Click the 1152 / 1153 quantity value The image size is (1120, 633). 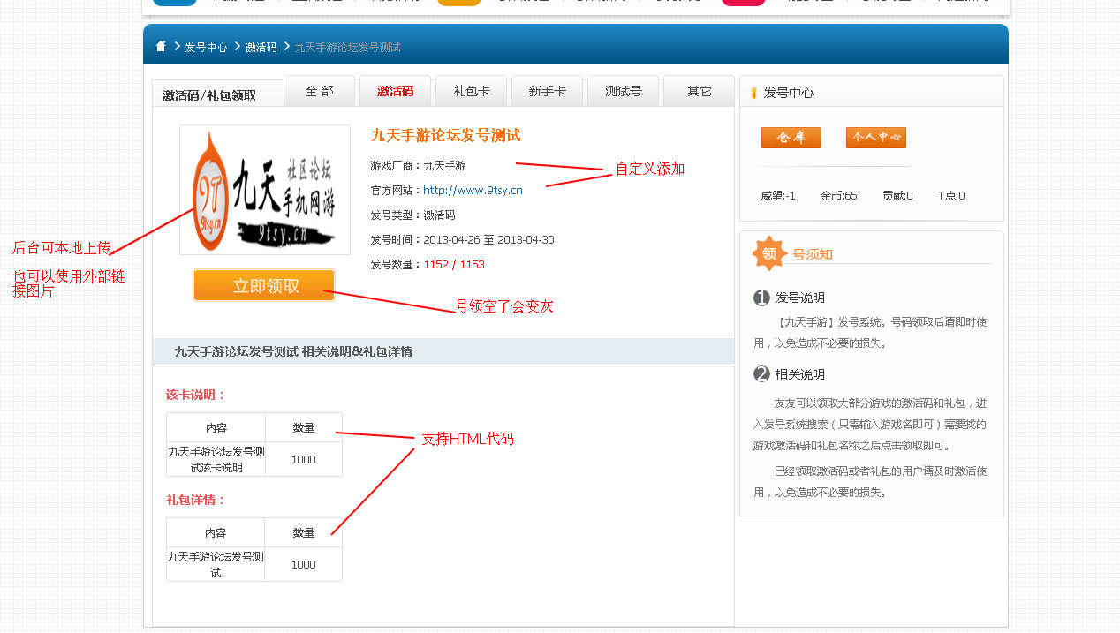[x=454, y=265]
